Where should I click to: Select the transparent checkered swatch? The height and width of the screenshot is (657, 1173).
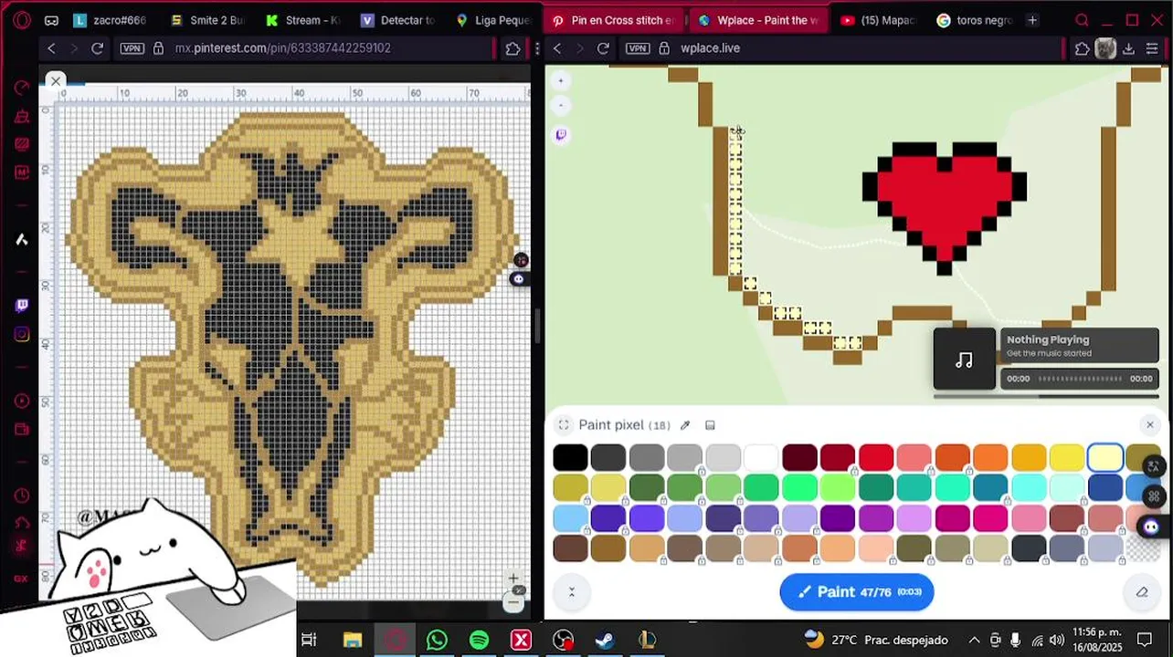1143,547
